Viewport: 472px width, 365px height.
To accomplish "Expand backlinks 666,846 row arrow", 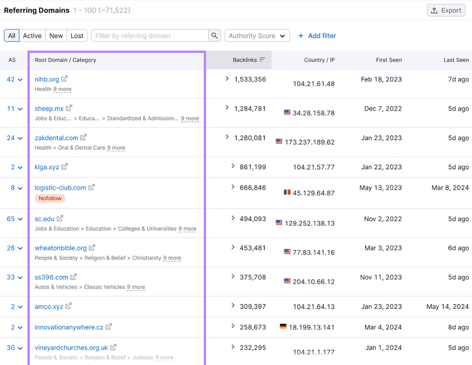I will point(233,187).
